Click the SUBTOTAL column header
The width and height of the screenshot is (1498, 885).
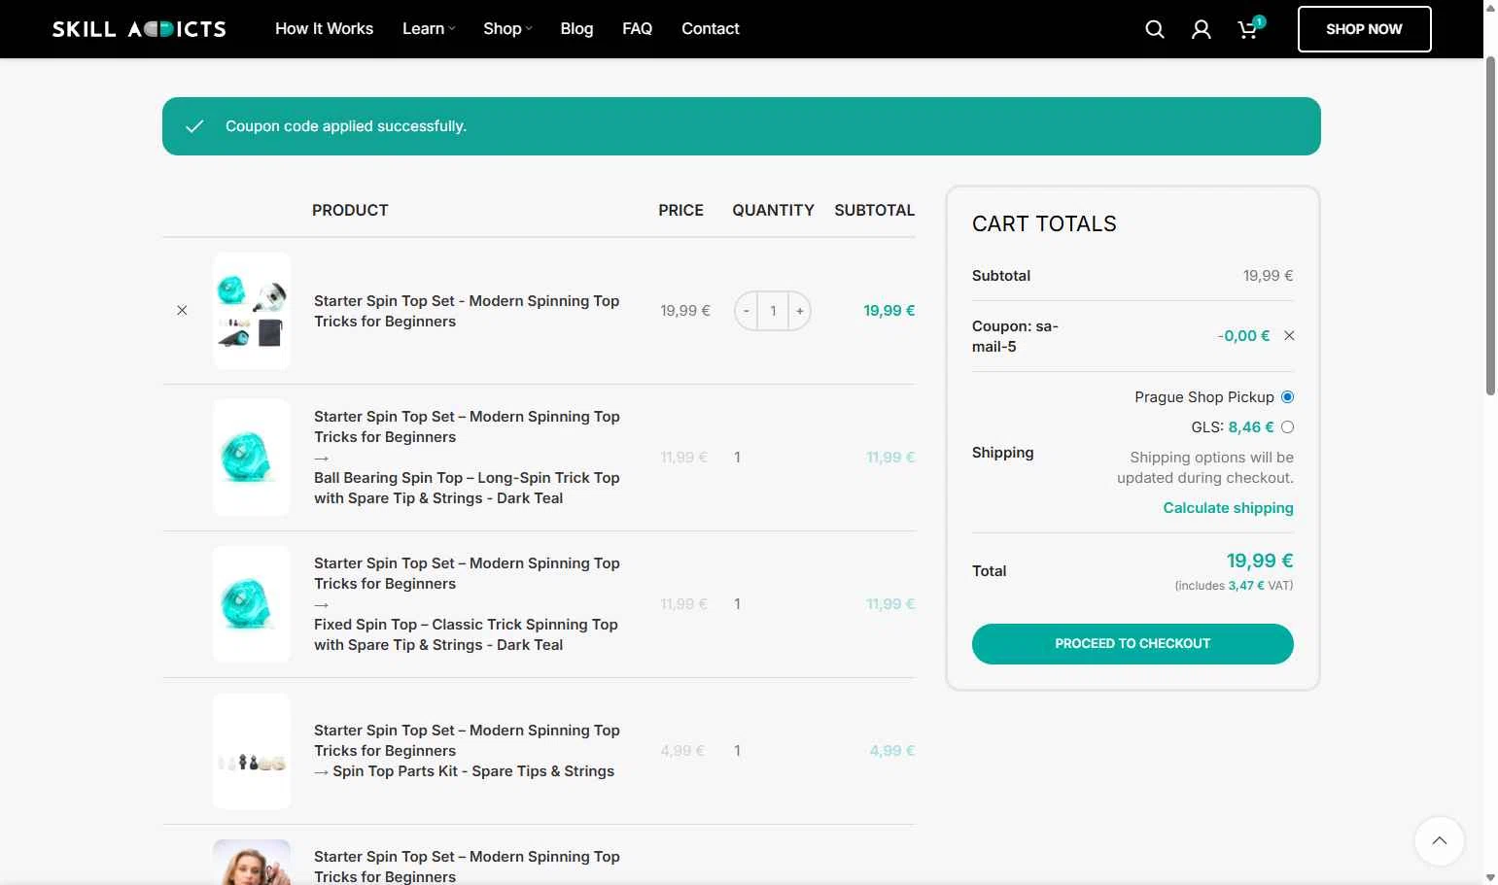coord(874,210)
